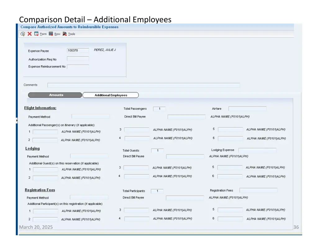Click the underlined Registration Fees heading
318x238 pixels.
point(40,190)
